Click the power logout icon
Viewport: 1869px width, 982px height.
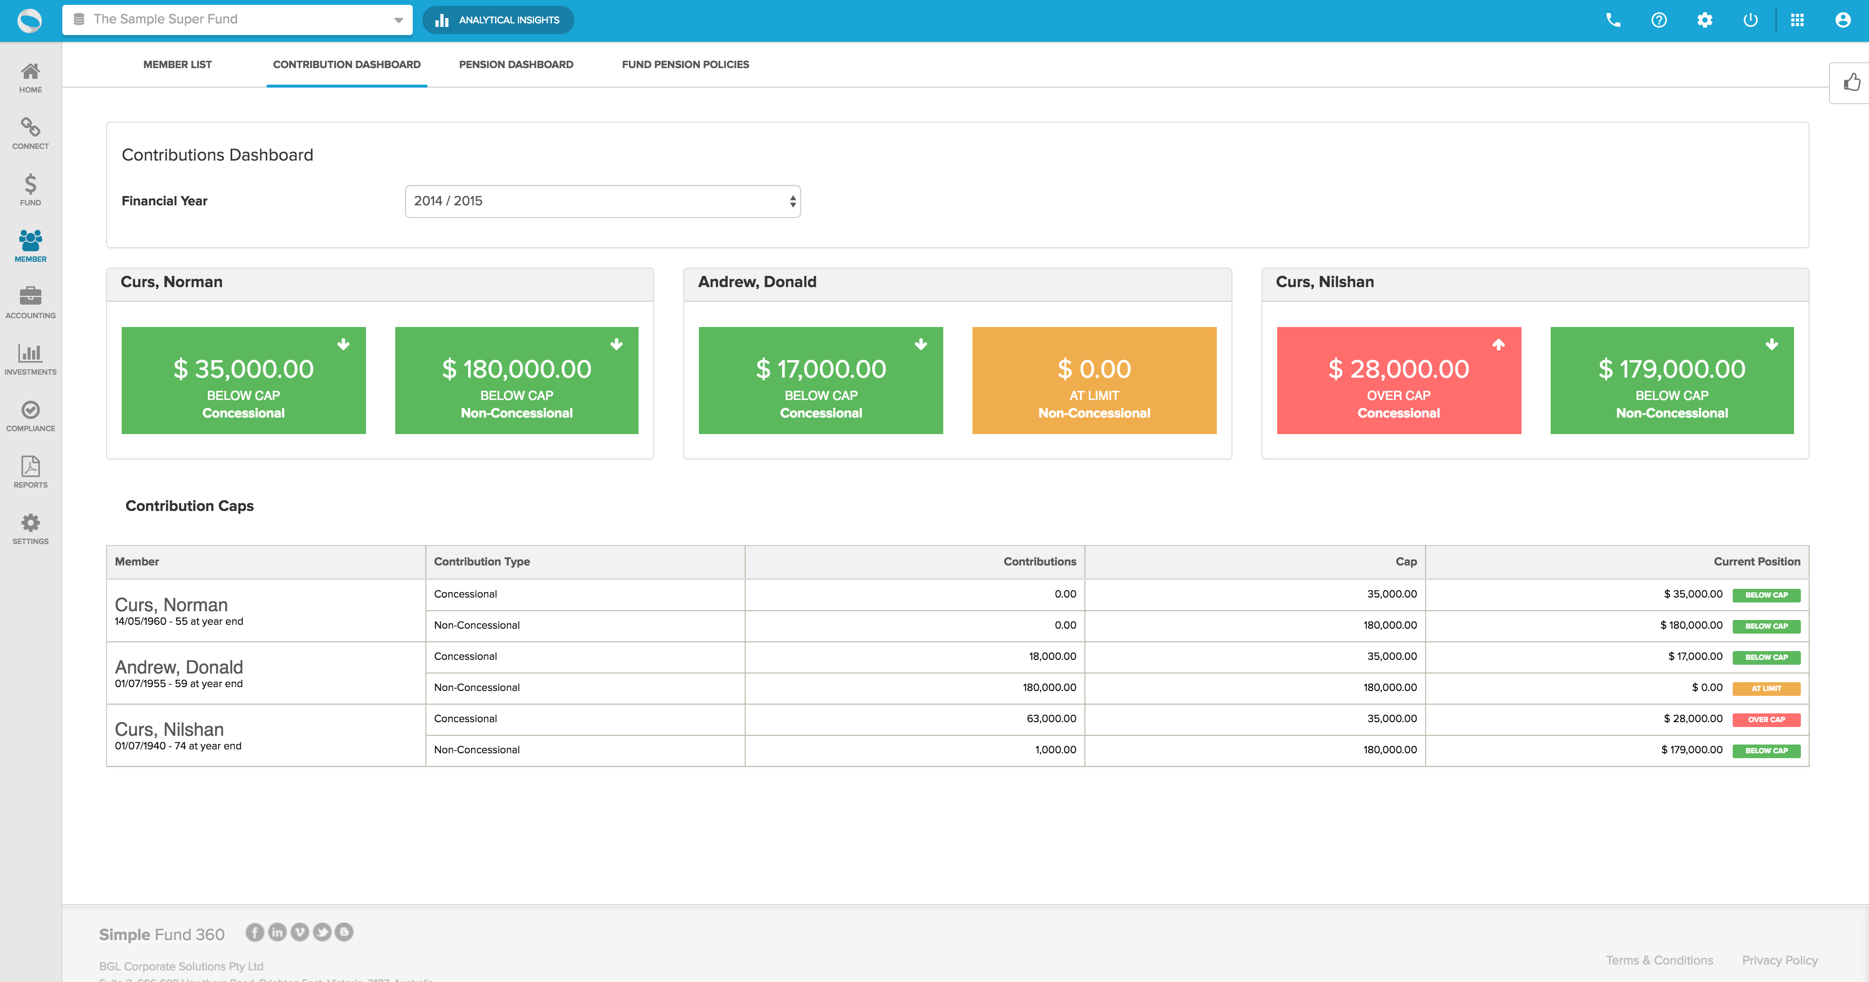[x=1750, y=20]
